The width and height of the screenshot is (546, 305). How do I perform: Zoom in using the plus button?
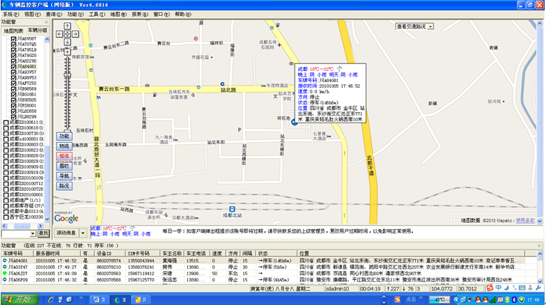(68, 51)
